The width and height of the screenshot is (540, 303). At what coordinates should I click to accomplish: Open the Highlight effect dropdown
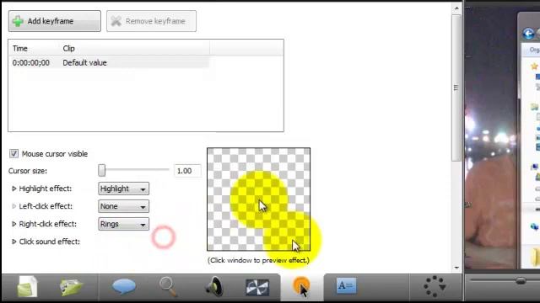pos(124,189)
